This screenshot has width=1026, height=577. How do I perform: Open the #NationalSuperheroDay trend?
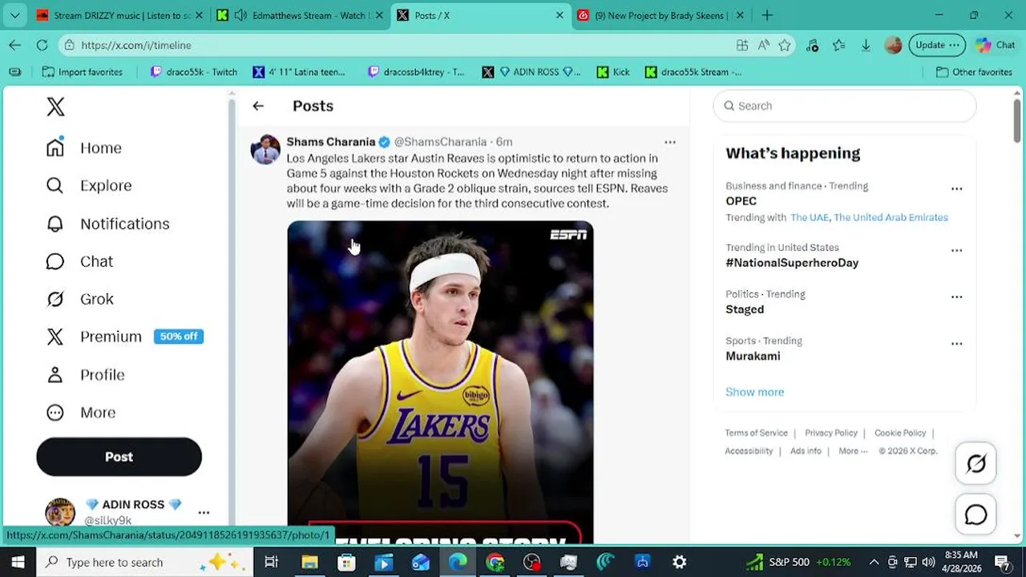(x=792, y=263)
